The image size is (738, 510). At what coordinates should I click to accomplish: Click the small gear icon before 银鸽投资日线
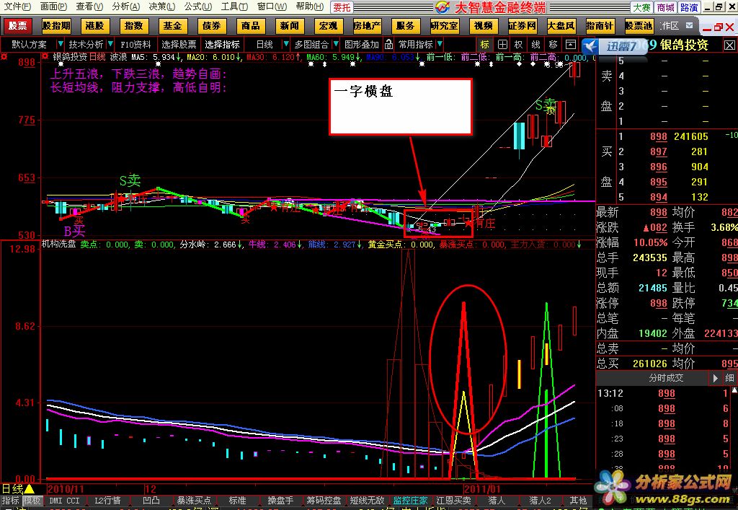(45, 56)
